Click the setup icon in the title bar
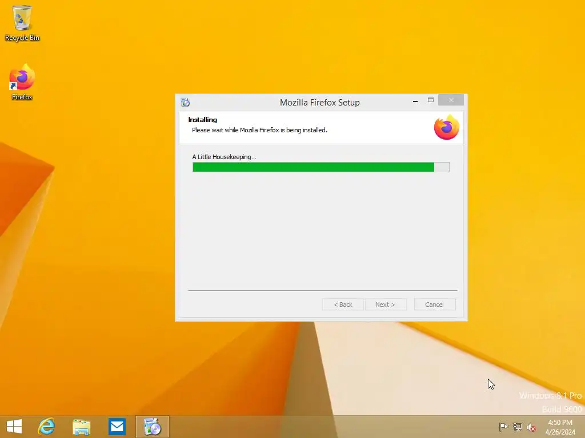The width and height of the screenshot is (585, 438). click(x=185, y=102)
